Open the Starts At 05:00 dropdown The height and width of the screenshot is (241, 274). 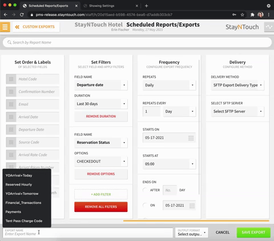169,164
